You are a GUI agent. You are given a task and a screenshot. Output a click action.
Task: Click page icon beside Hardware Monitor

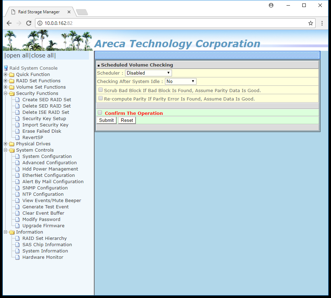point(18,257)
